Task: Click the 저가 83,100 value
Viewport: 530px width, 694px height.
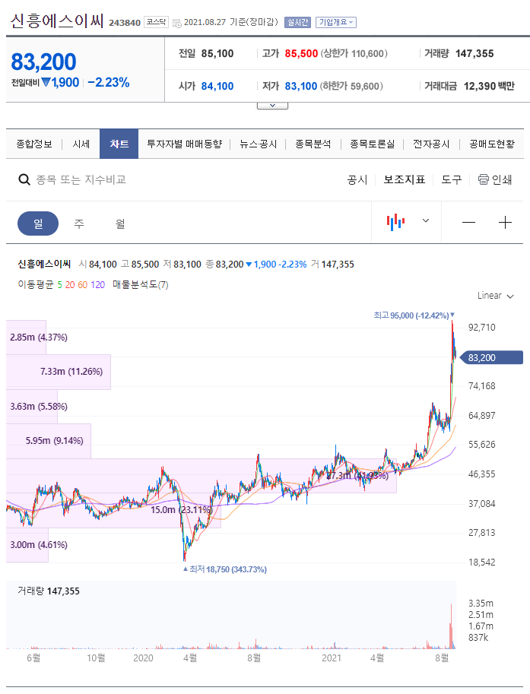Action: (x=300, y=86)
